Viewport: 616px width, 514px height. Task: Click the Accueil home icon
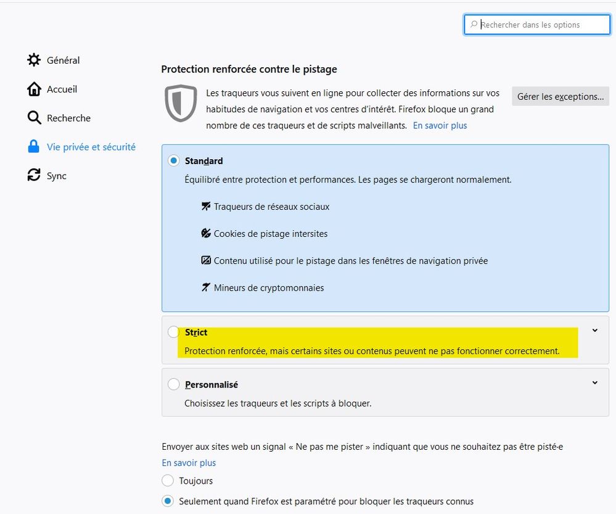tap(34, 89)
